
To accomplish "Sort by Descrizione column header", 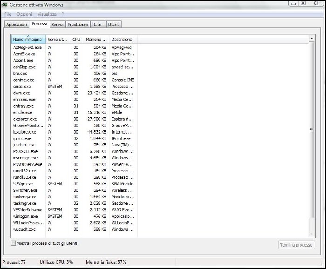I will 123,39.
